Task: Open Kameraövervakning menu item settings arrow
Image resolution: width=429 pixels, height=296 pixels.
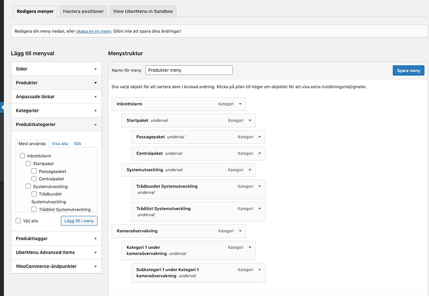Action: click(x=240, y=231)
